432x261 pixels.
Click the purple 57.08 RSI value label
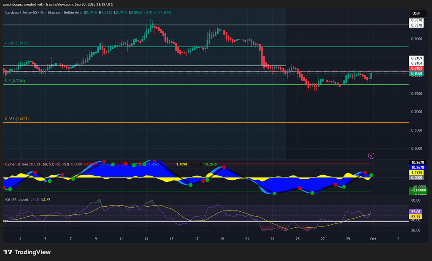tap(416, 212)
